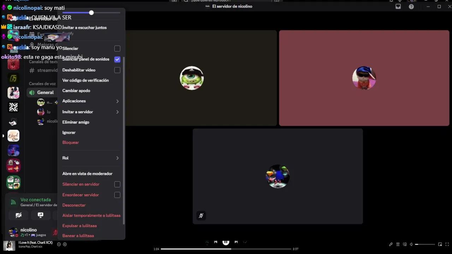Choose Ignorar in context menu

[x=69, y=132]
